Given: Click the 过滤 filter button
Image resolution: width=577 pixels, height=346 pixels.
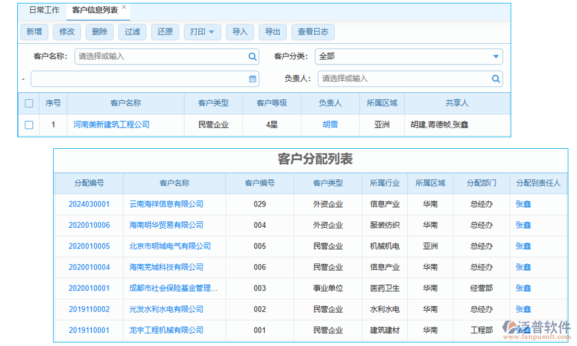Looking at the screenshot, I should coord(132,32).
